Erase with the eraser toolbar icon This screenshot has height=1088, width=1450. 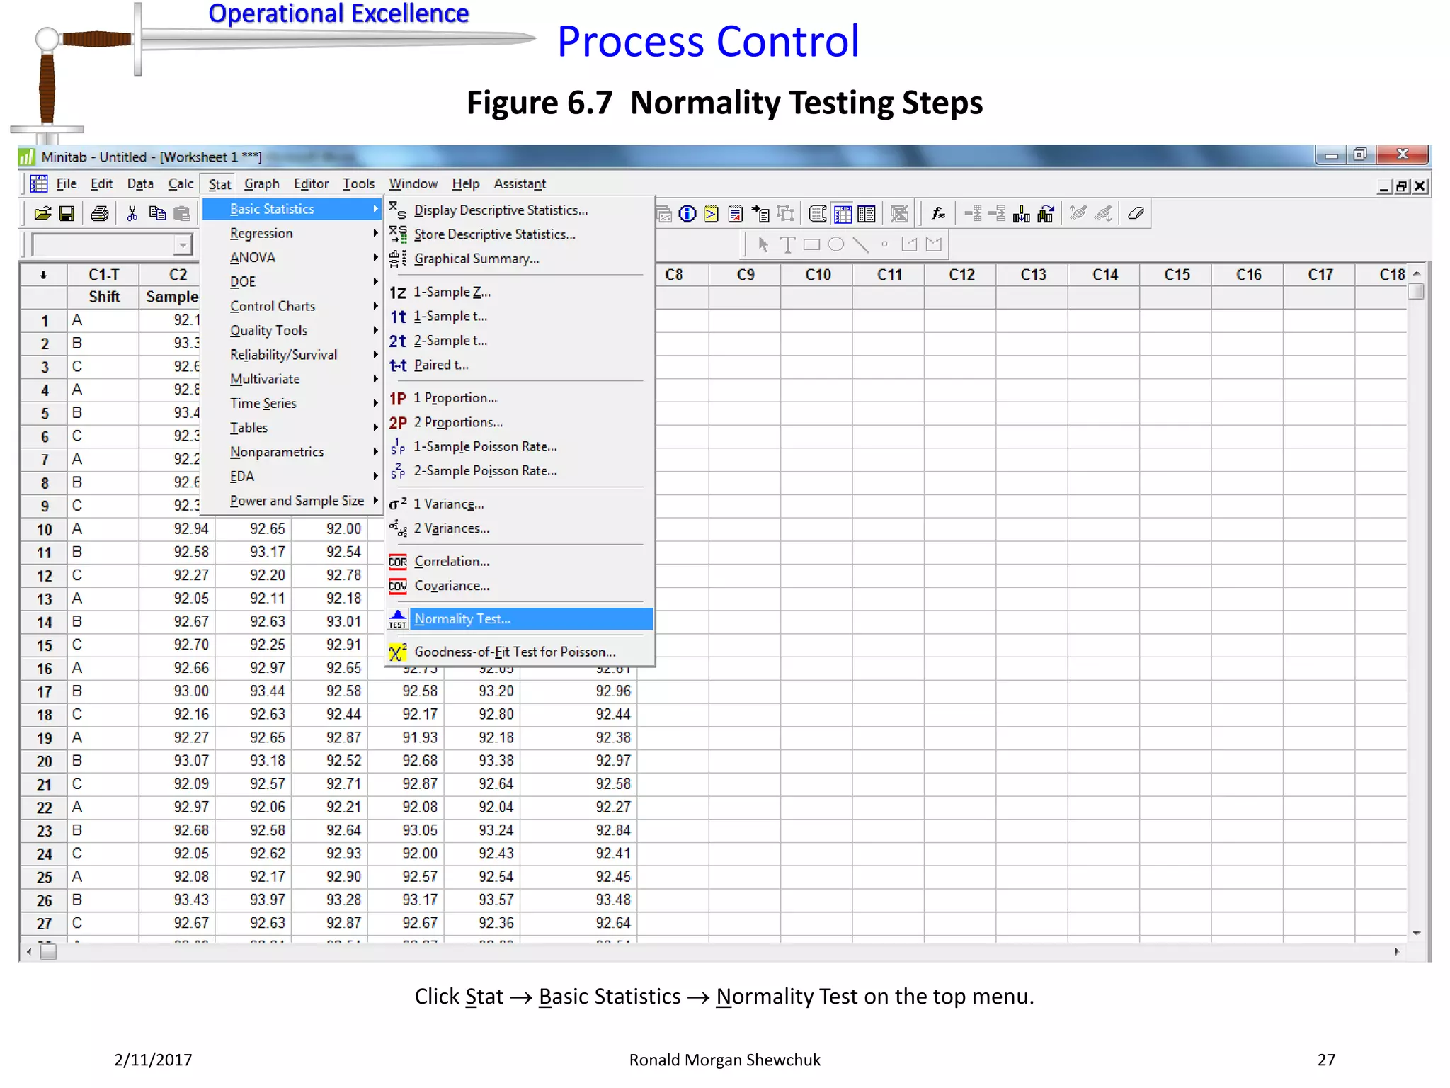(x=1136, y=213)
